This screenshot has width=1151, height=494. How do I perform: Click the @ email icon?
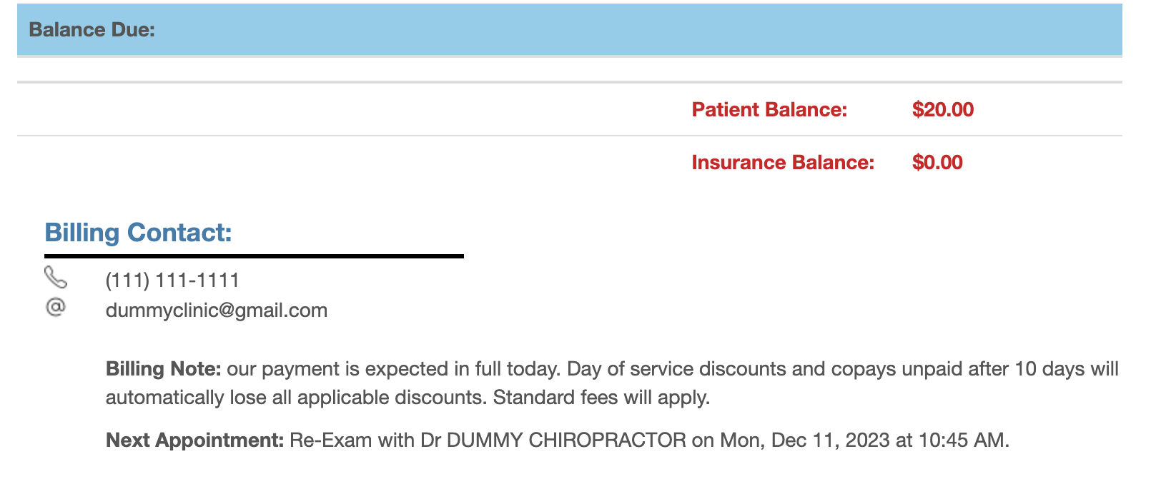coord(55,307)
